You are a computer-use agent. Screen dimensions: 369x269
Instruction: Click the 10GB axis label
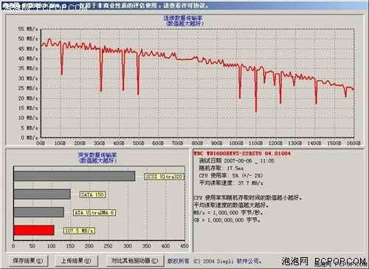pyautogui.click(x=60, y=143)
